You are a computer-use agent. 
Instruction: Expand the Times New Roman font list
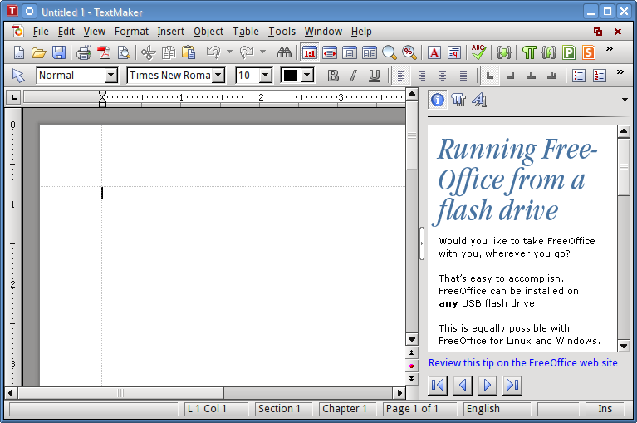pyautogui.click(x=218, y=76)
